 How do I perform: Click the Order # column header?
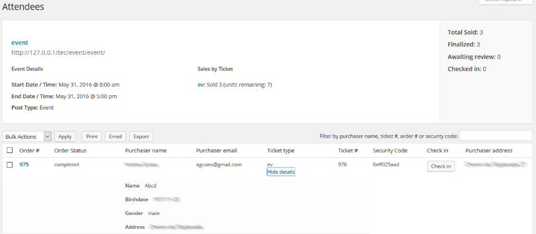point(29,150)
